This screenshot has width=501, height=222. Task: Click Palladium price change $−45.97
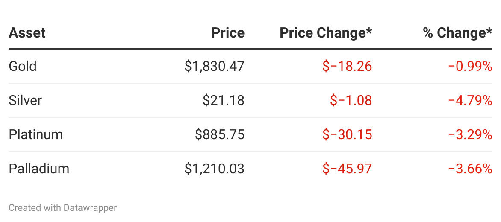(x=347, y=169)
